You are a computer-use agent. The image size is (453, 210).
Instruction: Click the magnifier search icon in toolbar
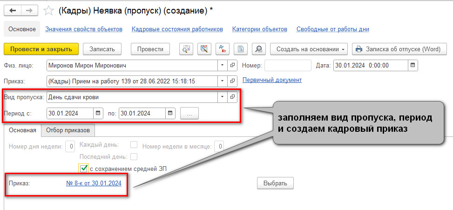click(258, 49)
